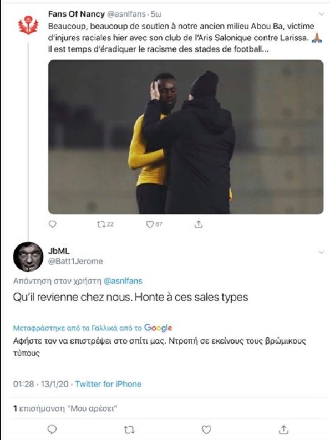Viewport: 330px width, 440px height.
Task: Open the Twitter for iPhone source link
Action: pyautogui.click(x=108, y=384)
